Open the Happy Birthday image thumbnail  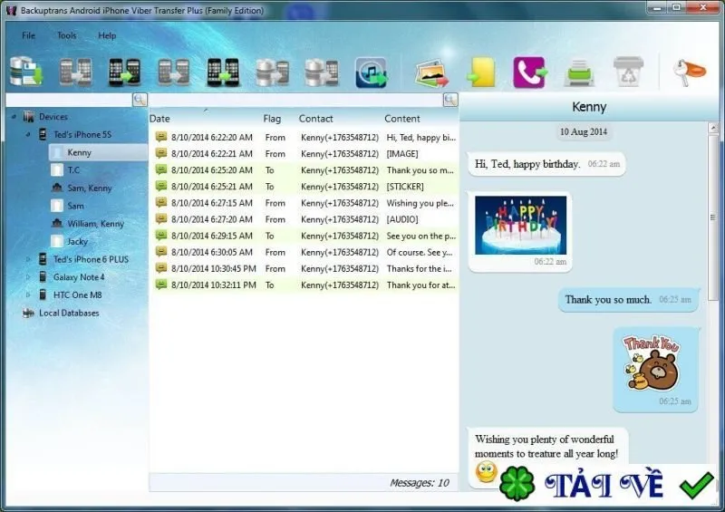pos(520,226)
